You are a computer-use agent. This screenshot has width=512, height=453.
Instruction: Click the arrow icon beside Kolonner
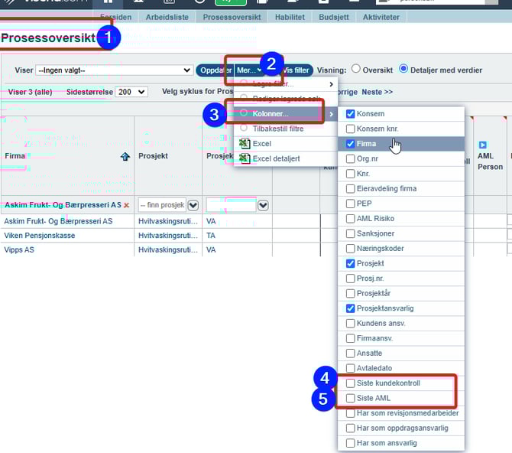pyautogui.click(x=331, y=114)
